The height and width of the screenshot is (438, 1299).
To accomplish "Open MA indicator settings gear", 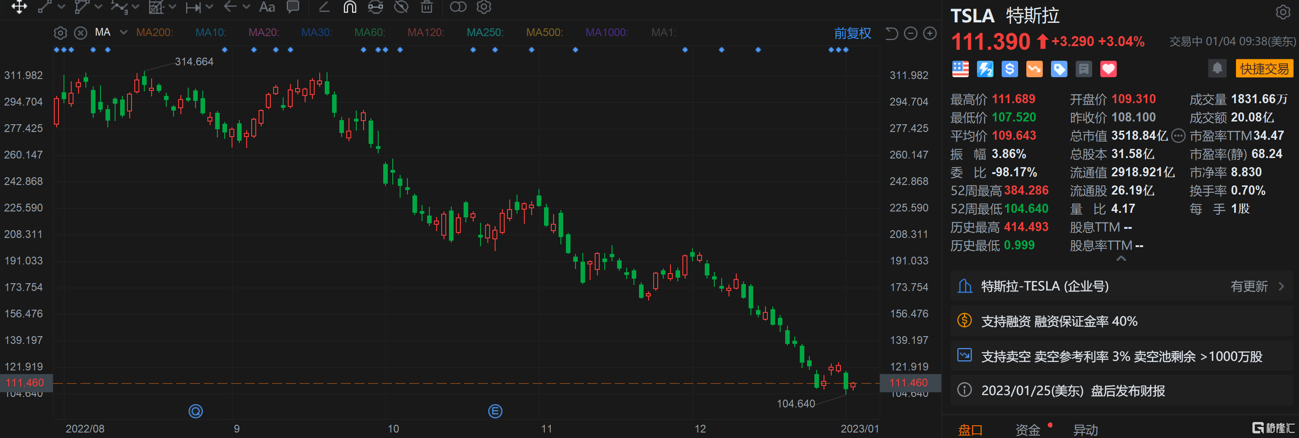I will (x=60, y=33).
